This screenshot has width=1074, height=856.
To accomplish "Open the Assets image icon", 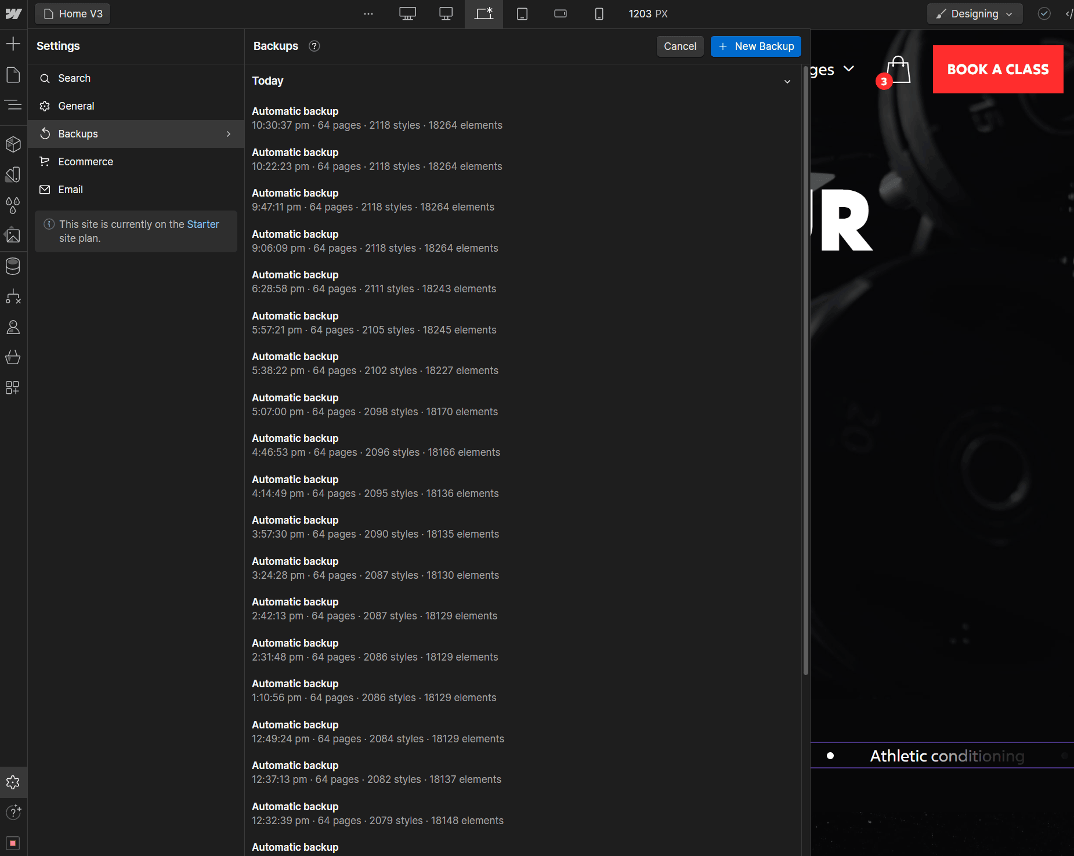I will pyautogui.click(x=13, y=235).
